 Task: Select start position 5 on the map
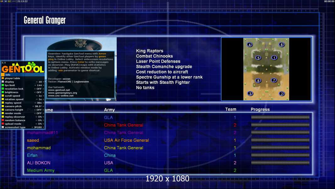point(258,58)
